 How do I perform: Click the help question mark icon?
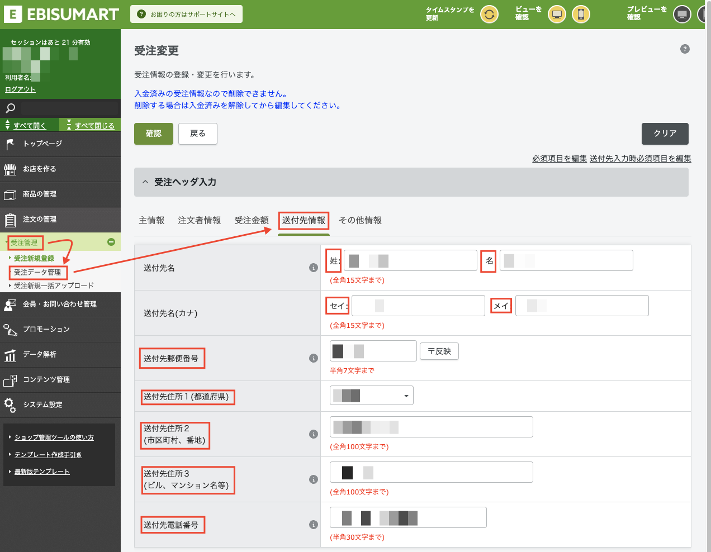(x=685, y=49)
